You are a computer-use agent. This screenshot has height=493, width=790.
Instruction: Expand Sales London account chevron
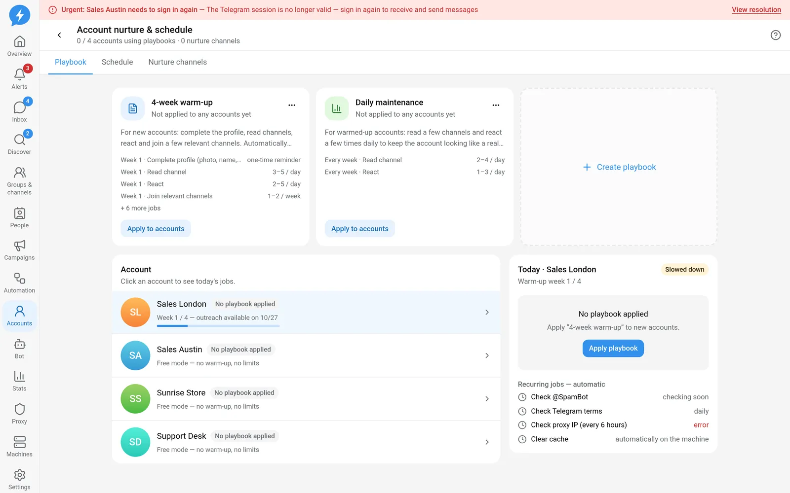point(487,313)
